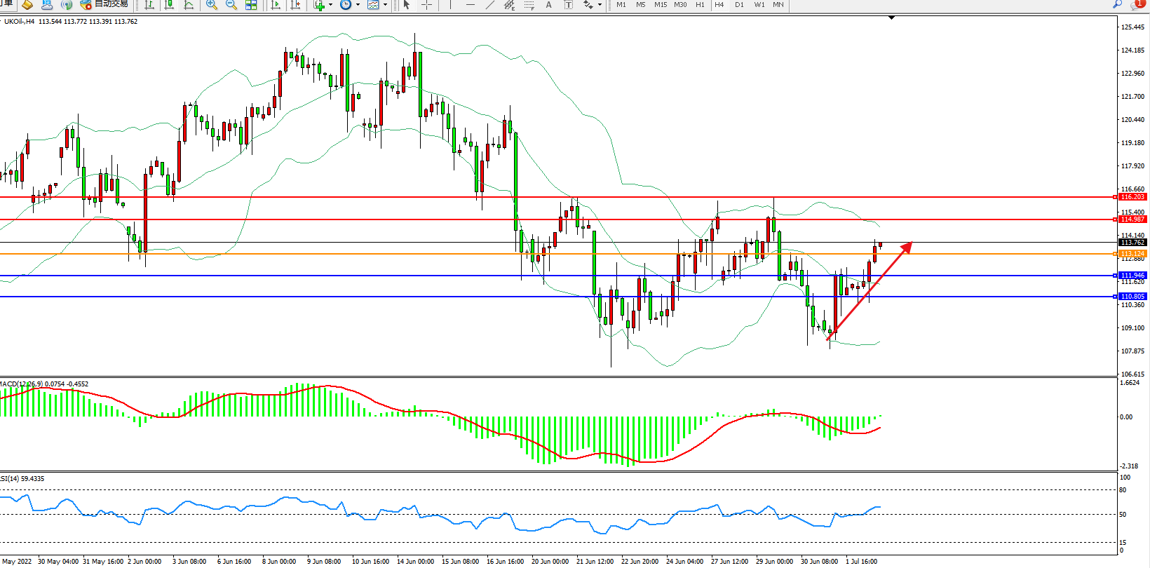The image size is (1150, 568).
Task: Select the trendline drawing tool
Action: tap(489, 5)
